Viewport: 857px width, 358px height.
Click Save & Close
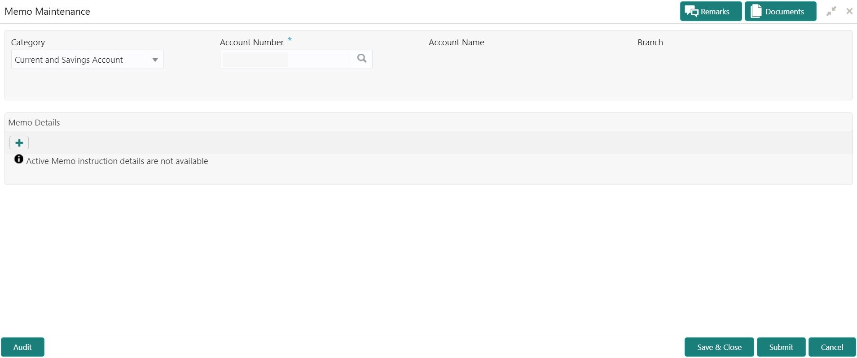coord(719,347)
